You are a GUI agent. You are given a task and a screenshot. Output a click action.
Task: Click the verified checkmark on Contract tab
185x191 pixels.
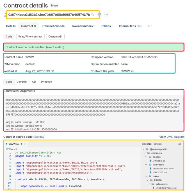[35, 26]
